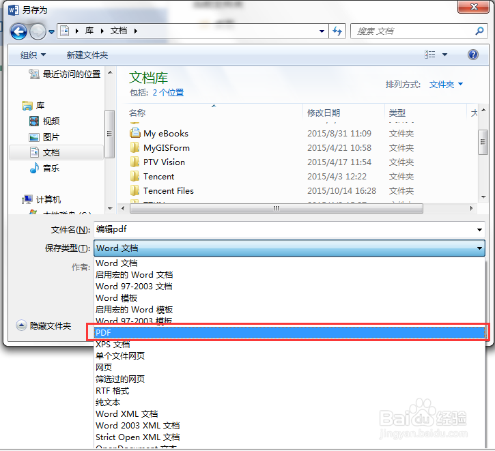Click the 保存类型 combo box
The height and width of the screenshot is (451, 495).
(x=289, y=248)
